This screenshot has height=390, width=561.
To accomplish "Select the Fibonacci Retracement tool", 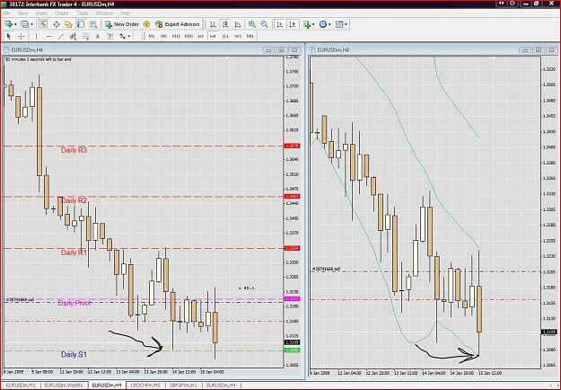I will (x=85, y=36).
